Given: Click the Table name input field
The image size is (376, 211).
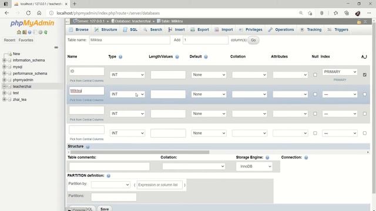Looking at the screenshot, I should pos(129,40).
